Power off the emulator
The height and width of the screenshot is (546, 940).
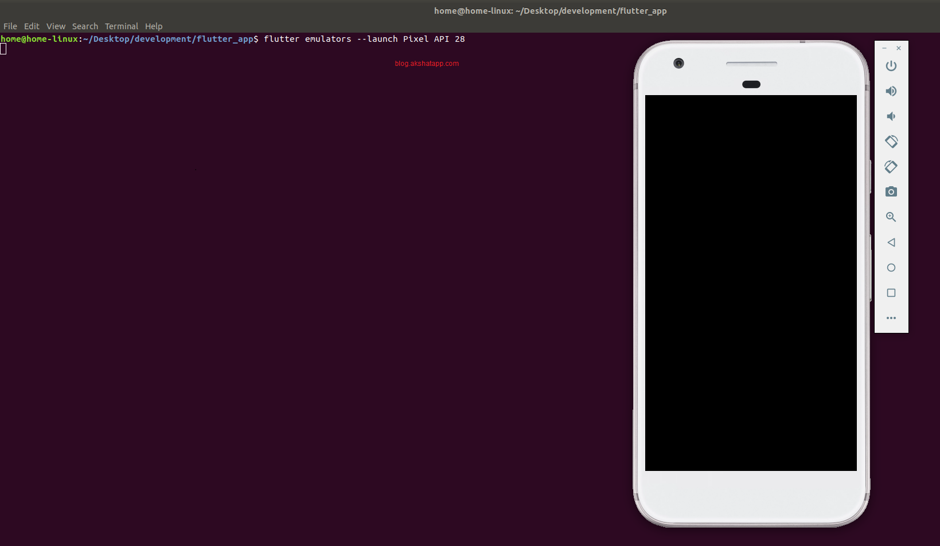(891, 65)
